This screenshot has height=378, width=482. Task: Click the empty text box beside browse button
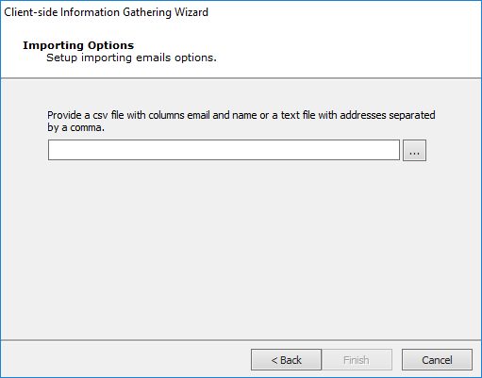(224, 150)
